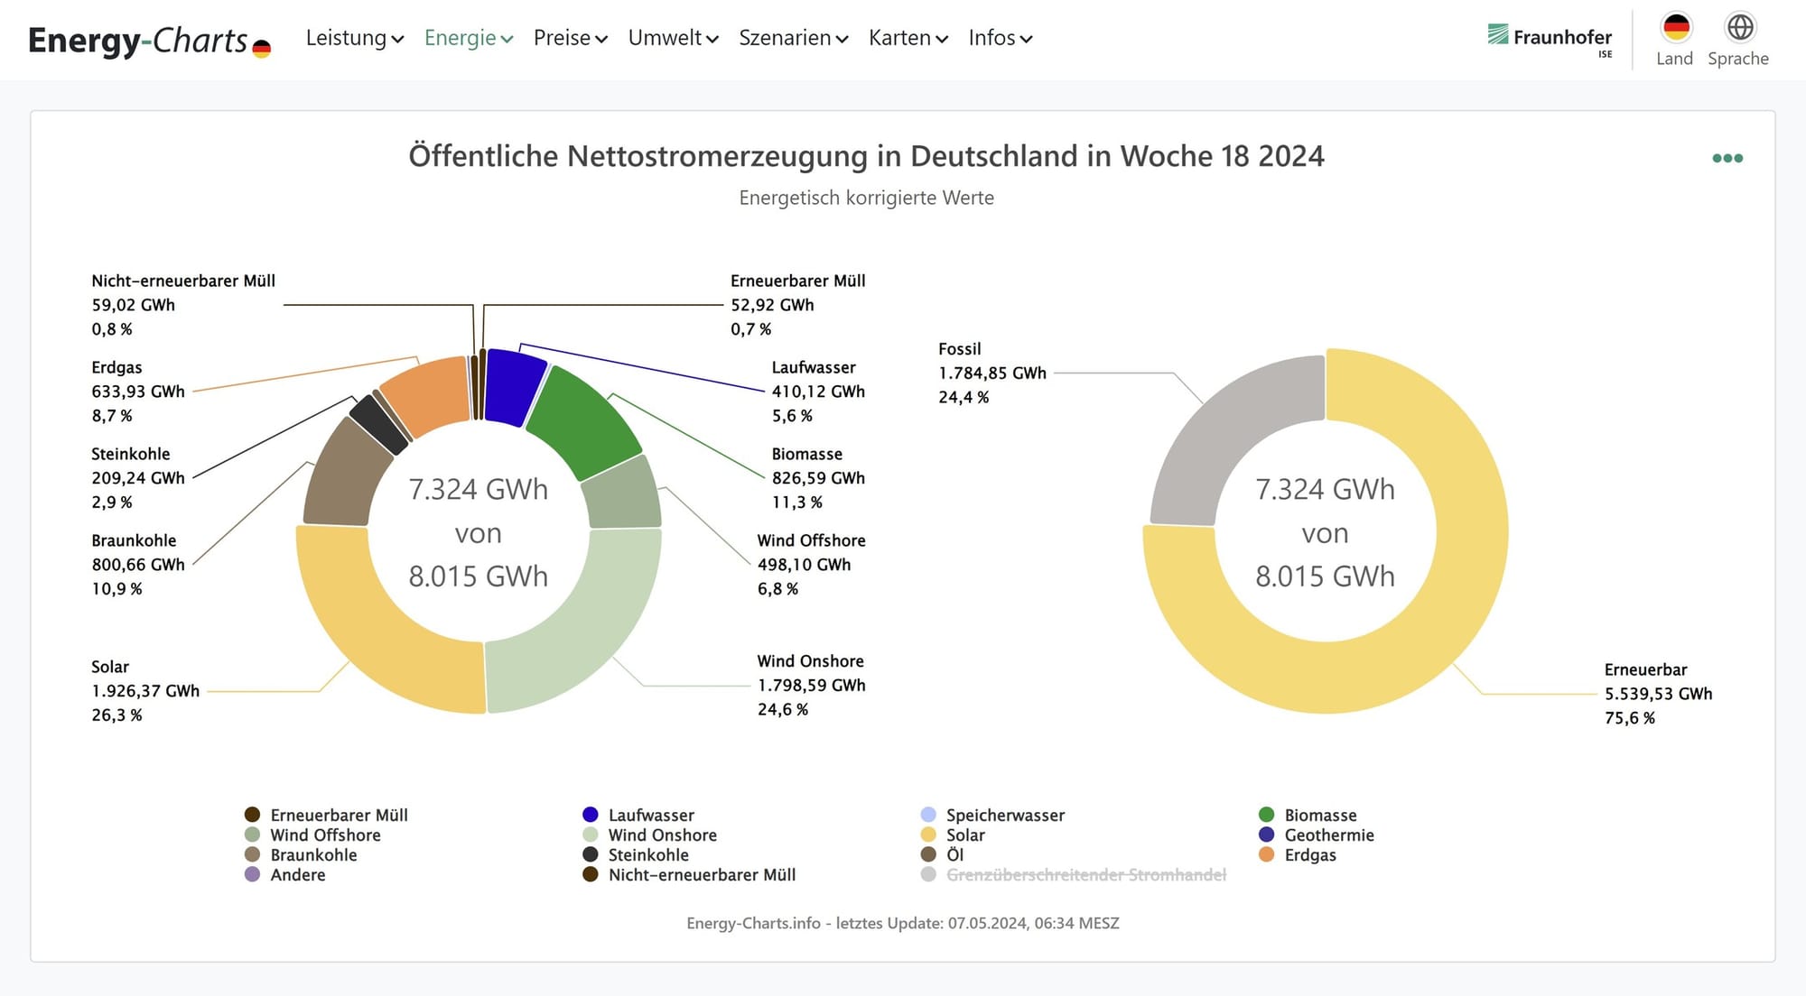Screen dimensions: 1806x996
Task: Click the Solar legend dot
Action: tap(928, 835)
